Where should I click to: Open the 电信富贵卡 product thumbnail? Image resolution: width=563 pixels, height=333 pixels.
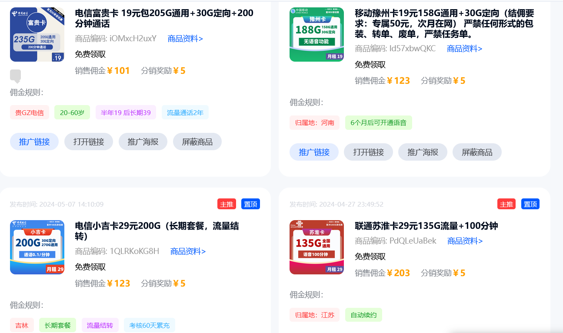37,35
